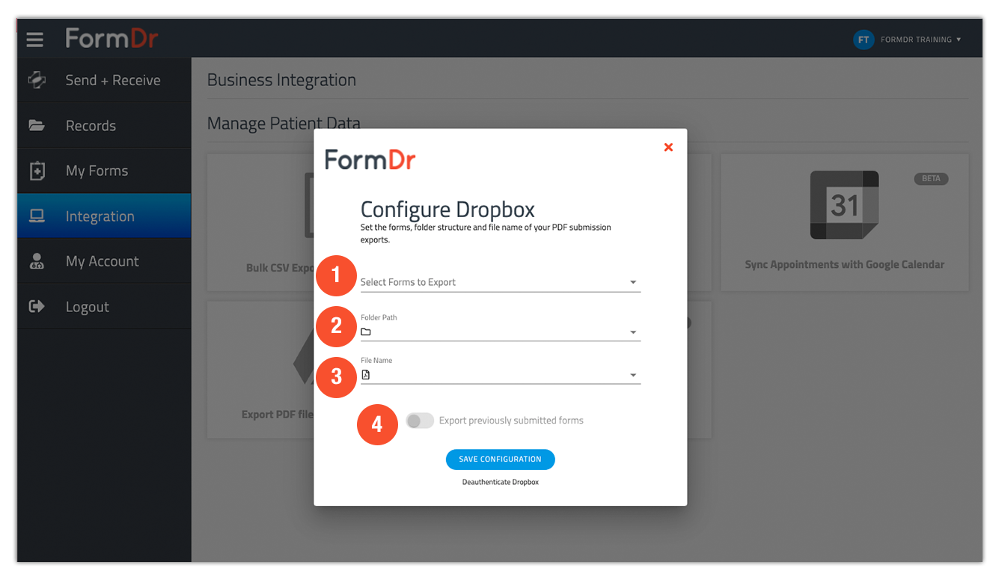Open Select Forms to Export dropdown
Viewport: 990px width, 580px height.
pyautogui.click(x=500, y=282)
